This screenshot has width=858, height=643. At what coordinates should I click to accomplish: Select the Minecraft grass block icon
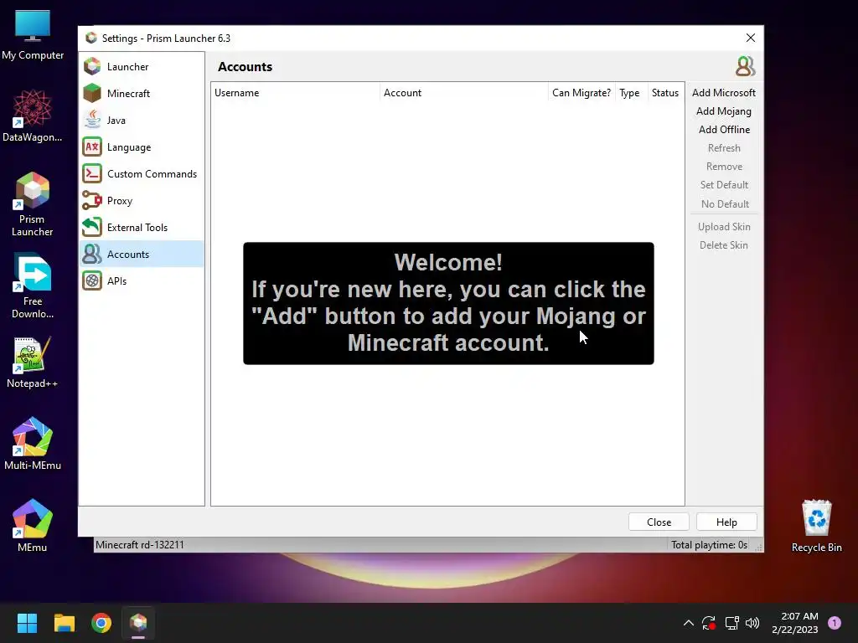pyautogui.click(x=92, y=94)
